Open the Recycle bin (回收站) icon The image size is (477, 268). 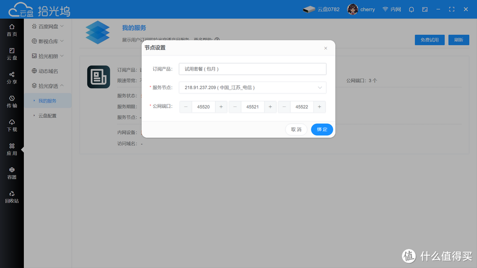click(12, 196)
